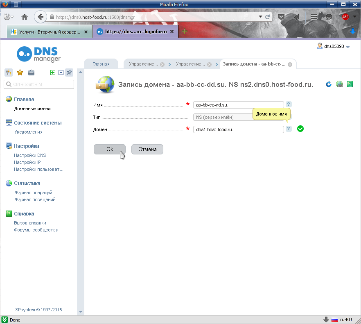The image size is (361, 324).
Task: Click the globe with printer icon near title
Action: [x=339, y=84]
